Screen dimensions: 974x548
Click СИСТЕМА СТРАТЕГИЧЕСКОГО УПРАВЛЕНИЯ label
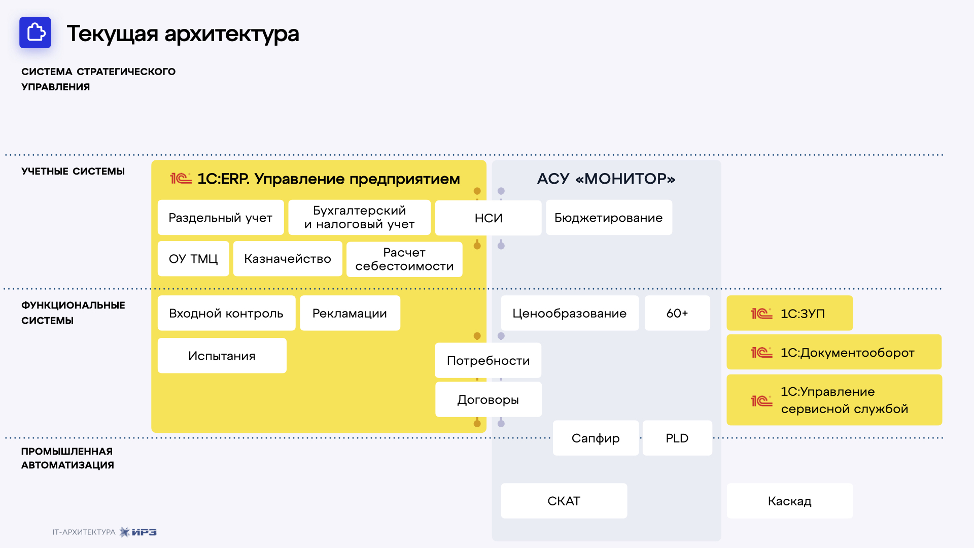click(98, 79)
